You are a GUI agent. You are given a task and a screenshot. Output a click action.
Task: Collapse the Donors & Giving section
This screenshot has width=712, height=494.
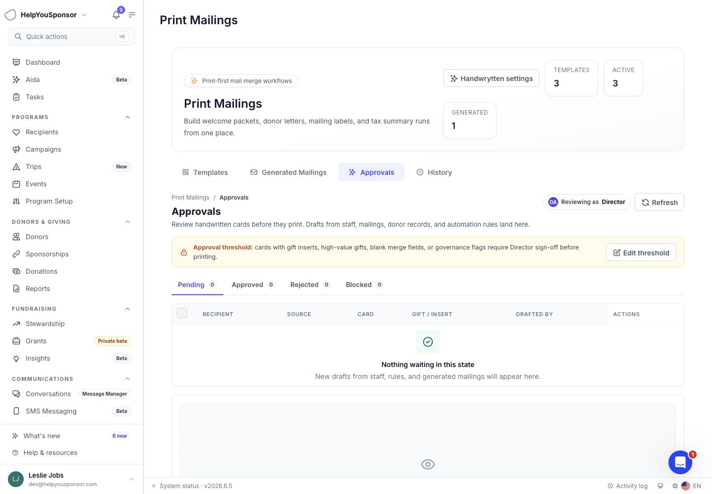point(128,222)
